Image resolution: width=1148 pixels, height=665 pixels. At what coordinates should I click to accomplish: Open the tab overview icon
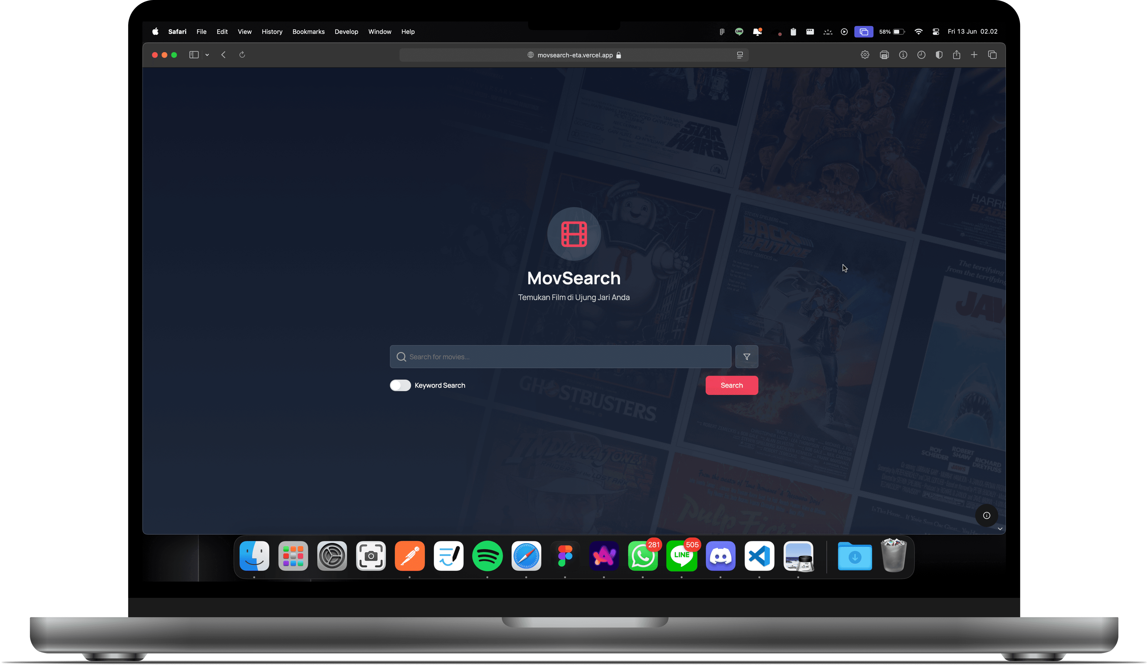(x=992, y=55)
